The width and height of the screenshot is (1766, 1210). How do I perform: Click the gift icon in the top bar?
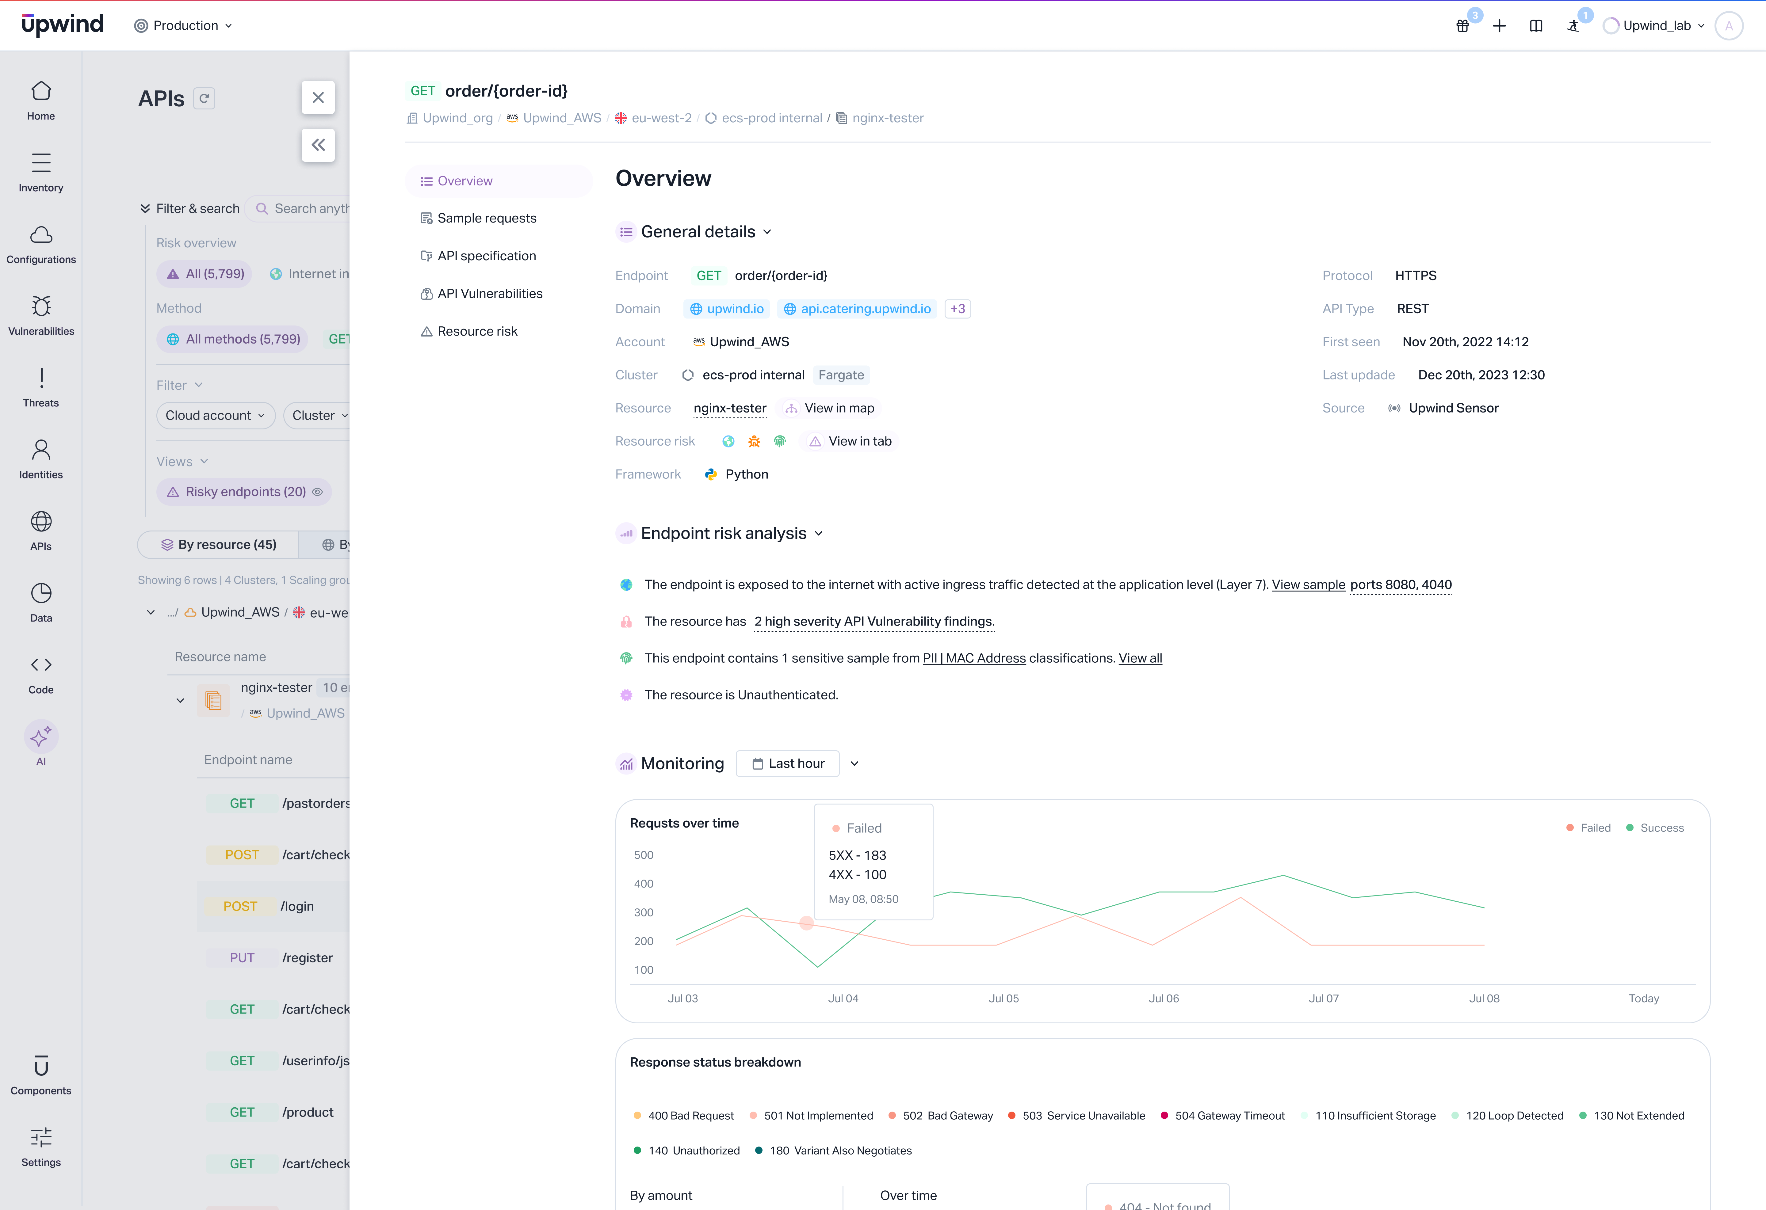pyautogui.click(x=1462, y=25)
